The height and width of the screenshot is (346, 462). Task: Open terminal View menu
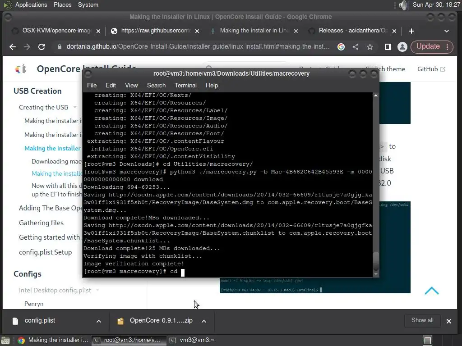click(x=131, y=85)
